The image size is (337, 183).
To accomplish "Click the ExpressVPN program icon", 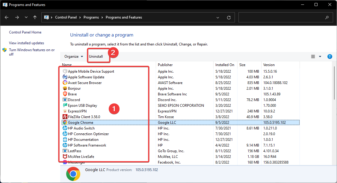I will pos(65,111).
